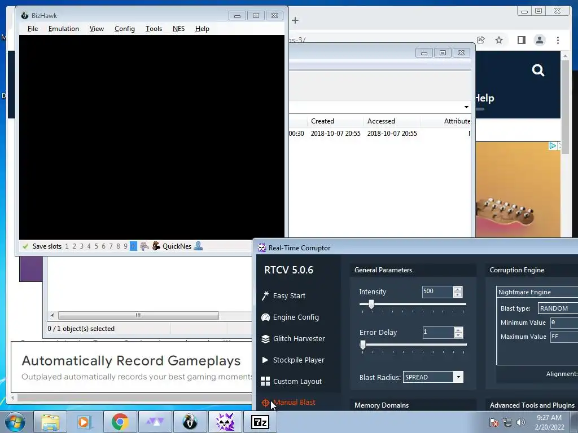Image resolution: width=578 pixels, height=433 pixels.
Task: Increase Intensity with the up spinner arrow
Action: click(x=457, y=289)
